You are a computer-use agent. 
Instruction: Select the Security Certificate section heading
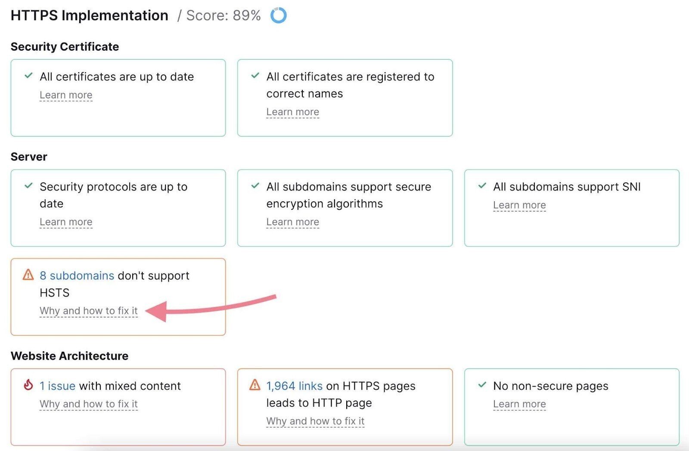point(65,46)
